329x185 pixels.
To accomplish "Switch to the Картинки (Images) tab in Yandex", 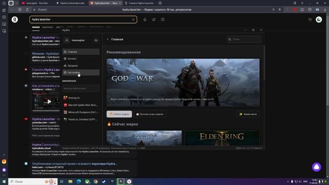I will 47,27.
